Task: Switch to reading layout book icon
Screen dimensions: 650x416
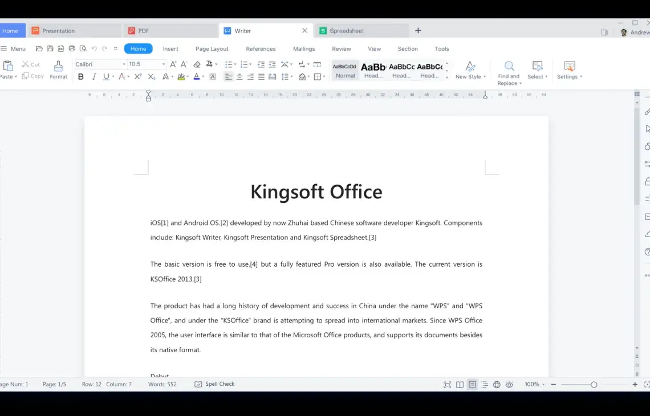Action: point(460,385)
